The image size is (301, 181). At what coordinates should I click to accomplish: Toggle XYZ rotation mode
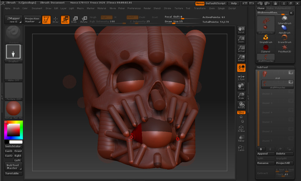[x=241, y=113]
